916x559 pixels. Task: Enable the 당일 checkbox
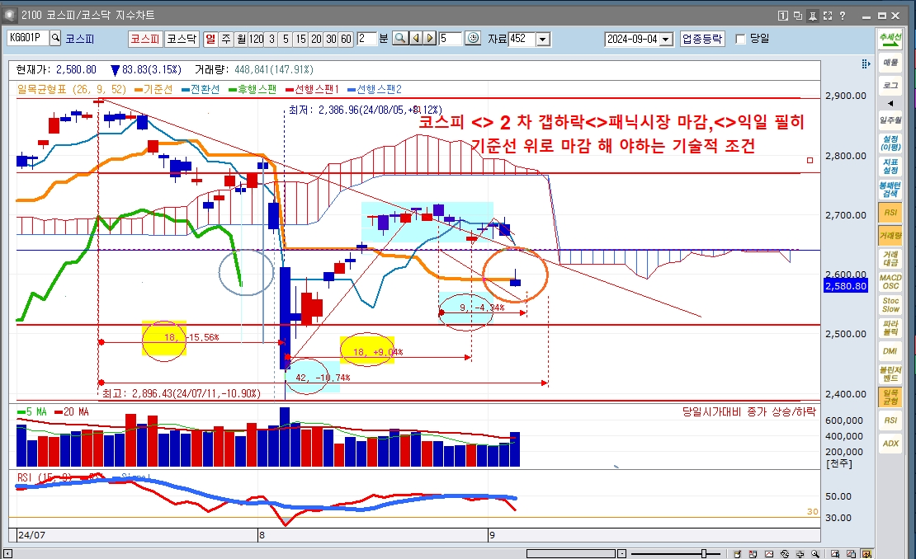pos(740,39)
